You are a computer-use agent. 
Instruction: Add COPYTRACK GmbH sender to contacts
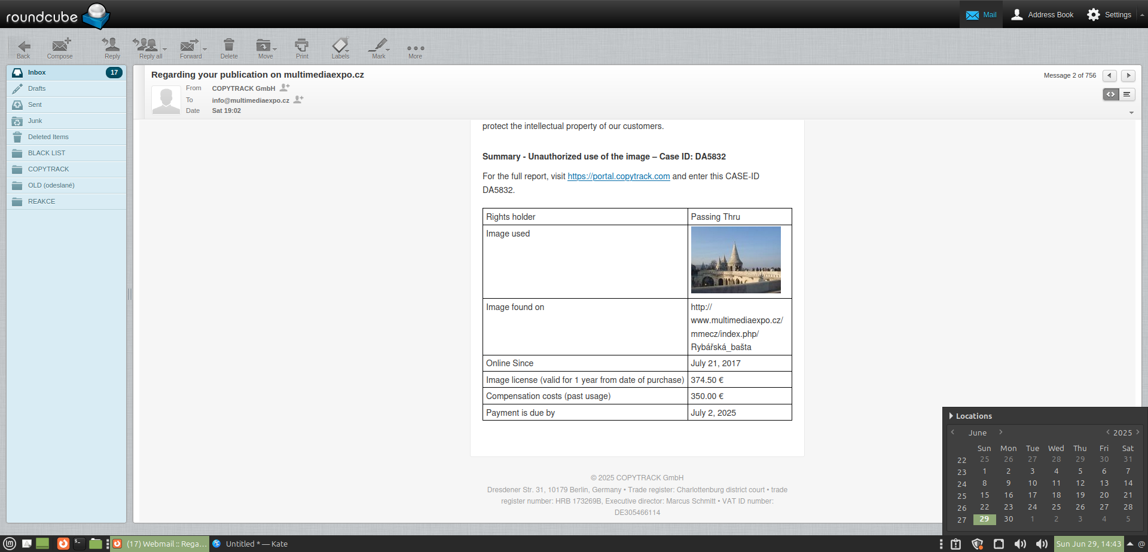pos(285,88)
